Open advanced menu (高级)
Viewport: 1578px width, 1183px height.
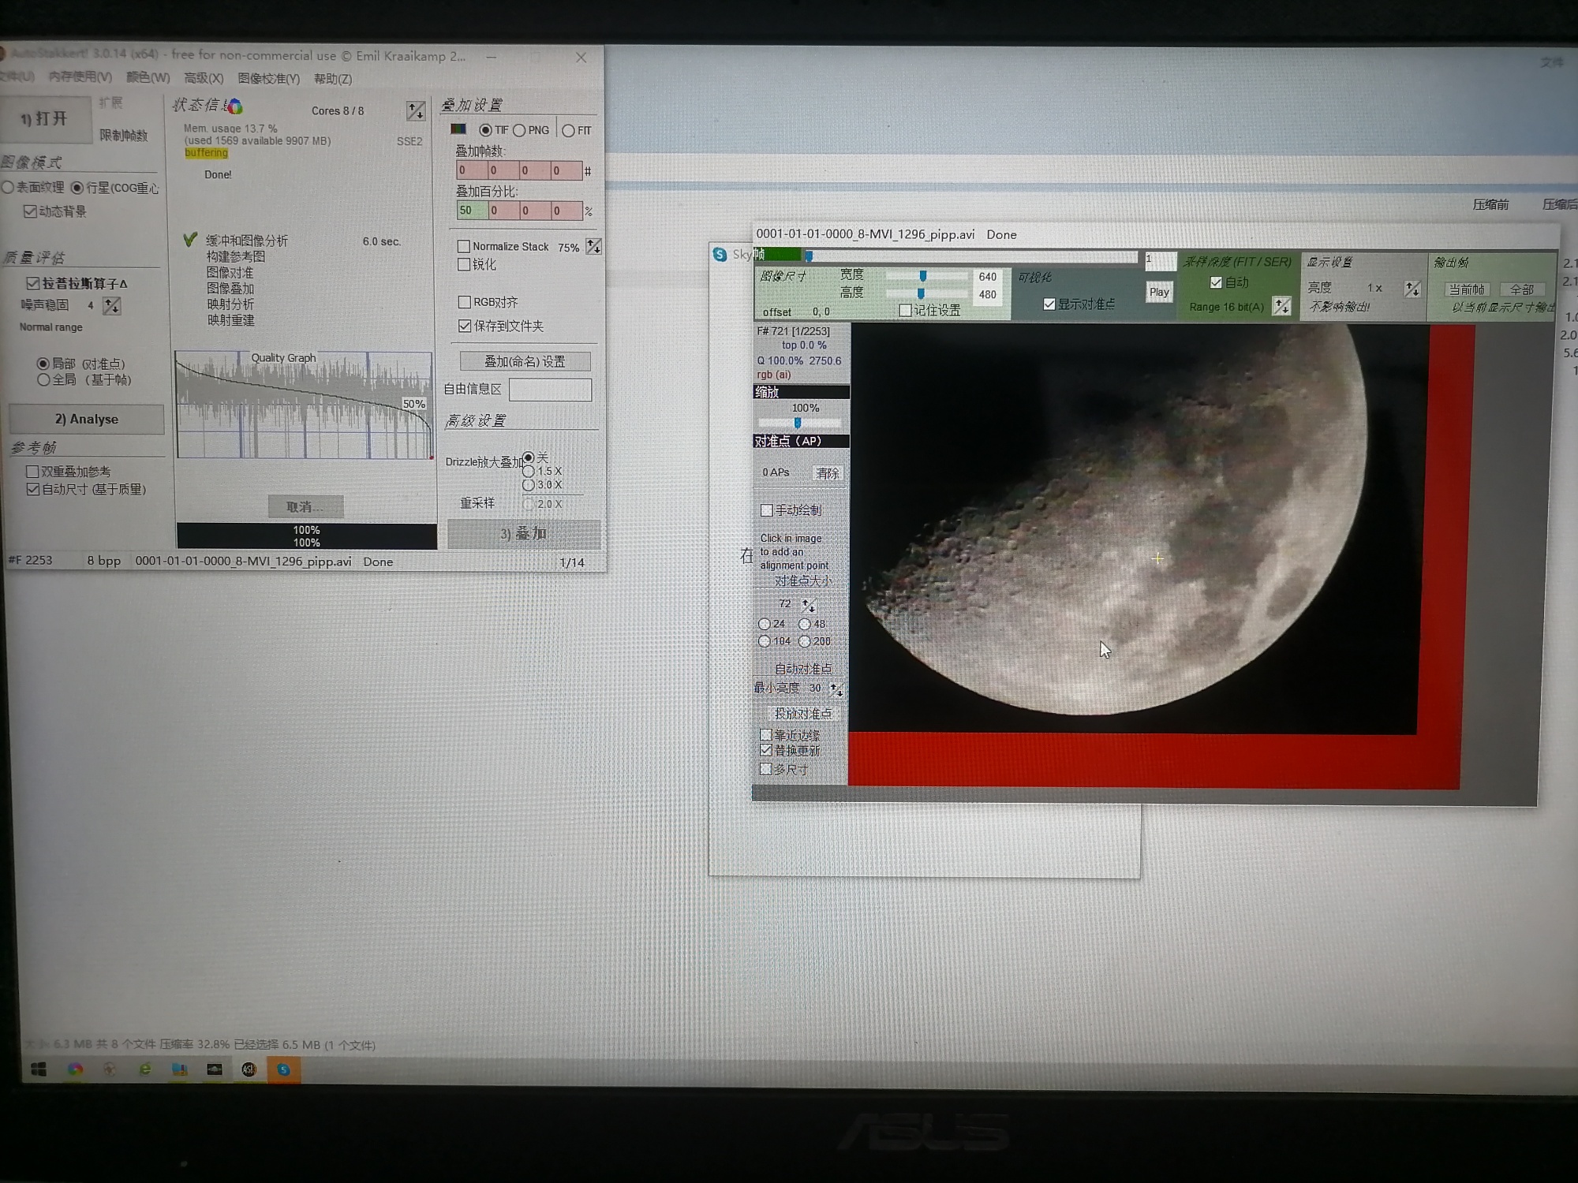tap(204, 78)
